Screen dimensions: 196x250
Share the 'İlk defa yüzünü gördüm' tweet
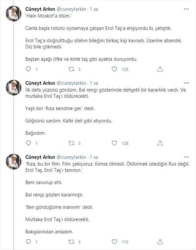coord(160,143)
